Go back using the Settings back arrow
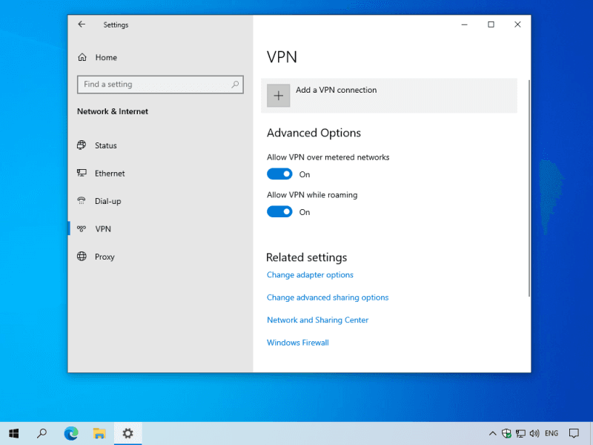The image size is (593, 445). (x=82, y=24)
